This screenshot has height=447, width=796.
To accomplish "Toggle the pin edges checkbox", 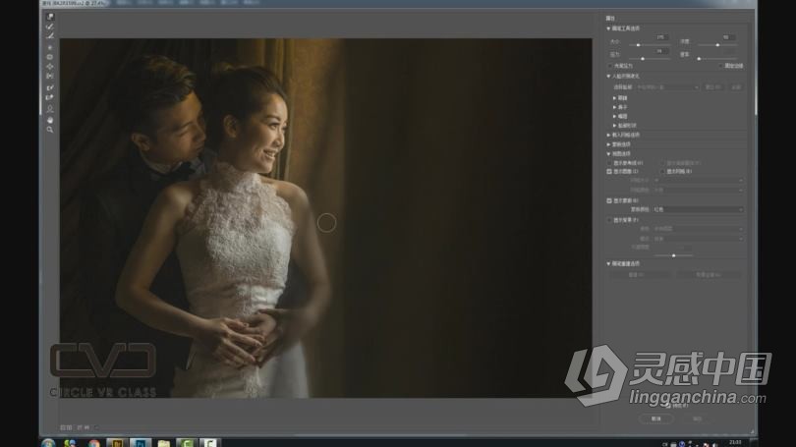I will [x=720, y=66].
